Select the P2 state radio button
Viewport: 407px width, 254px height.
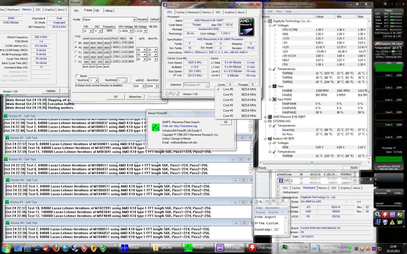pos(76,57)
